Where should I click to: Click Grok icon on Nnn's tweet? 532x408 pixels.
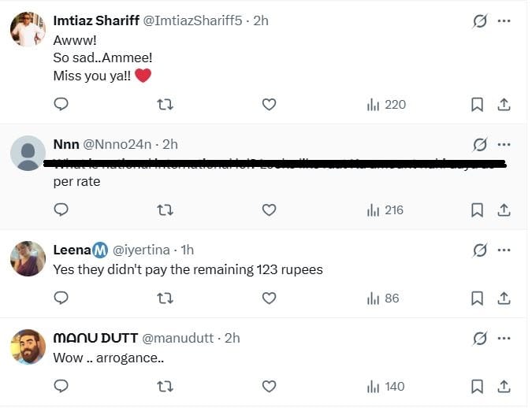(479, 145)
